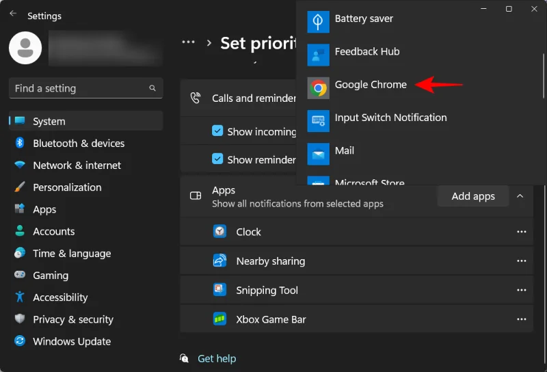Open more options for Snipping Tool
The image size is (547, 372).
click(522, 290)
